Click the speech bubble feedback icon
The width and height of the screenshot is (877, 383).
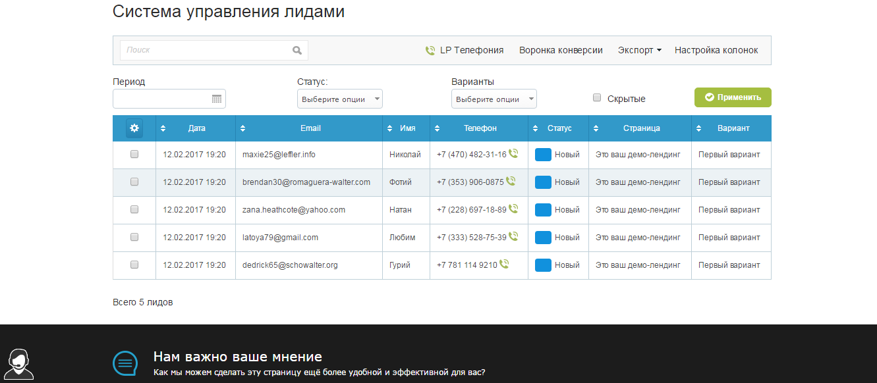(x=125, y=363)
